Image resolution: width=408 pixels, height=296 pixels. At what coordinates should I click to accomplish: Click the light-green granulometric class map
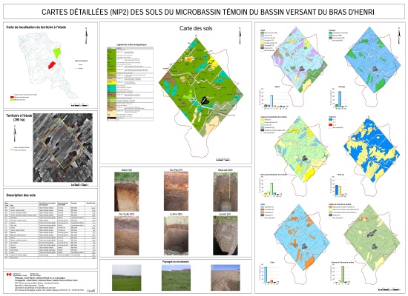click(x=303, y=149)
